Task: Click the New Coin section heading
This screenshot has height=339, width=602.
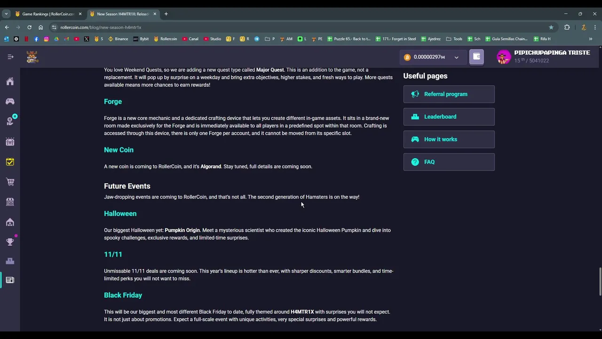Action: tap(119, 150)
